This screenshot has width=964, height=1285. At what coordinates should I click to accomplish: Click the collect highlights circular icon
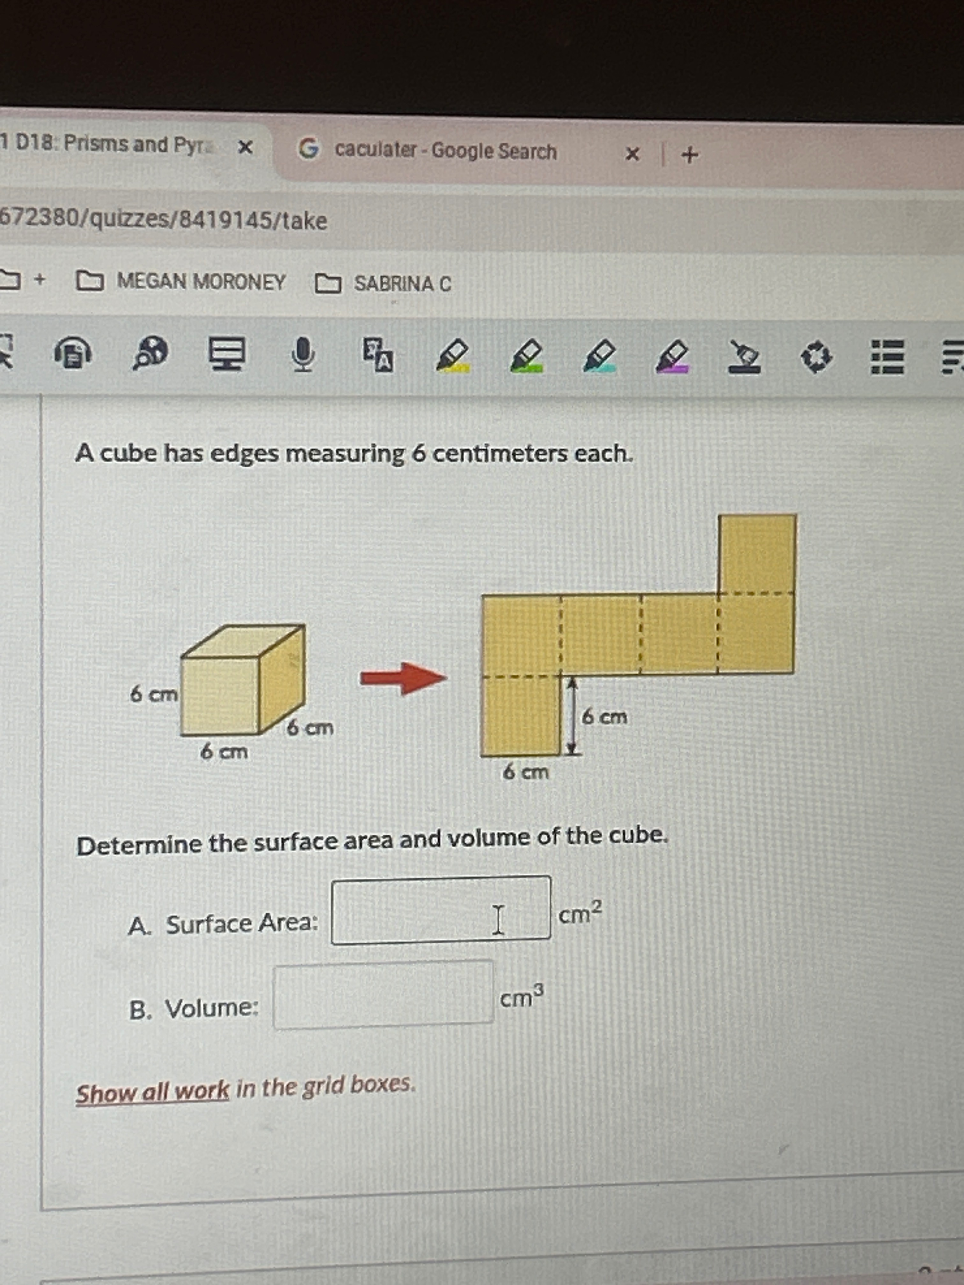pyautogui.click(x=816, y=358)
